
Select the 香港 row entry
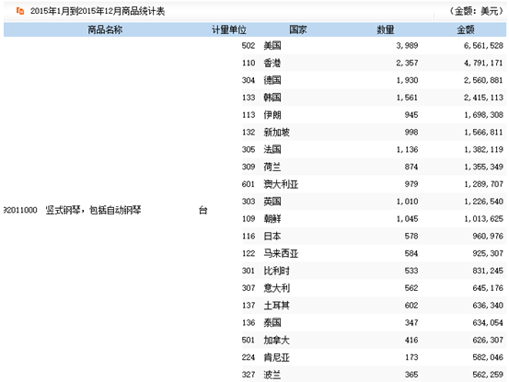(x=374, y=63)
